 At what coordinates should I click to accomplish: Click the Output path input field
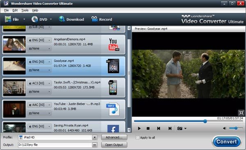(x=55, y=145)
